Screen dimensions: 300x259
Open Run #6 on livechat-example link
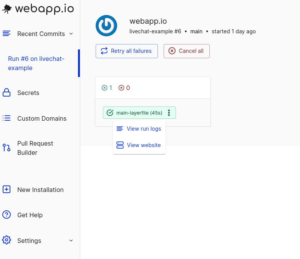point(36,63)
